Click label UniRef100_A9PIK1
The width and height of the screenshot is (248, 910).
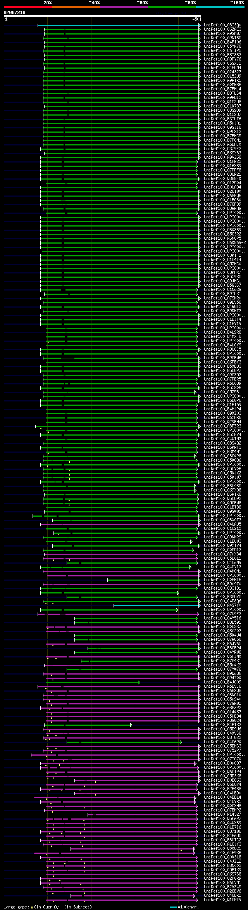pyautogui.click(x=222, y=81)
